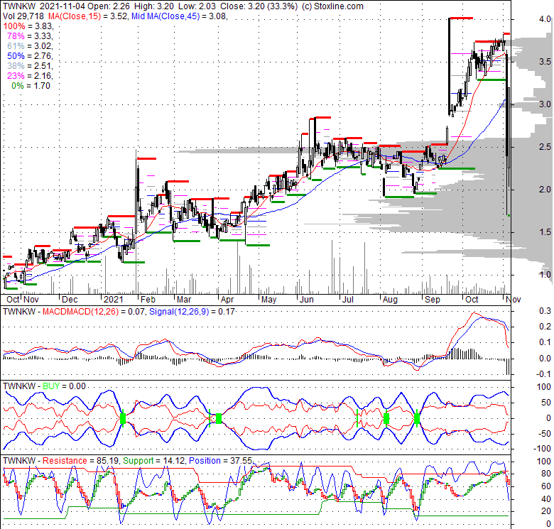Viewport: 554px width, 529px height.
Task: Click the Apr label on time axis
Action: pyautogui.click(x=227, y=300)
